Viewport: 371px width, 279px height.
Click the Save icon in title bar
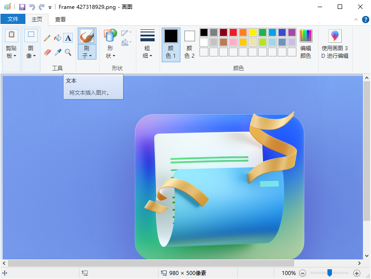pyautogui.click(x=22, y=7)
